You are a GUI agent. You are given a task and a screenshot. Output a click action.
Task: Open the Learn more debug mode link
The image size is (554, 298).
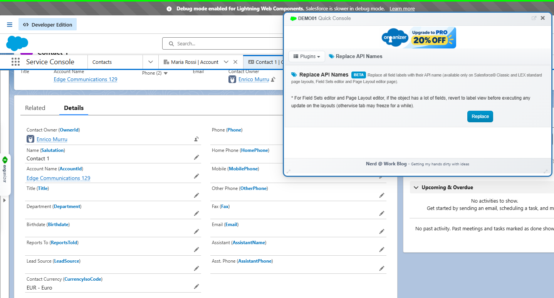pos(402,8)
